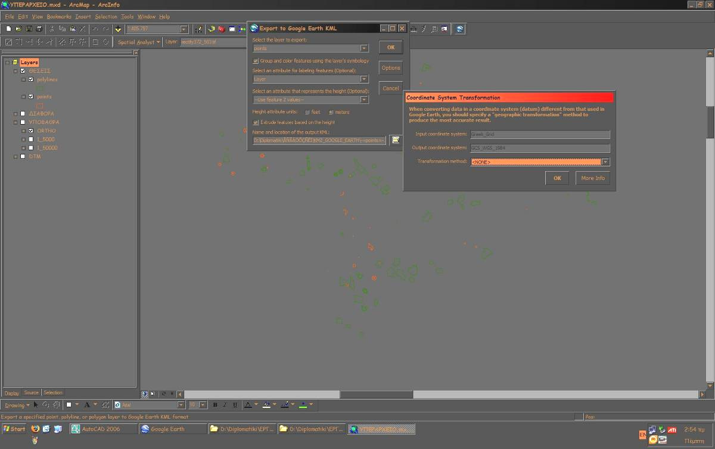
Task: Choose the Select Elements arrow tool
Action: [36, 405]
